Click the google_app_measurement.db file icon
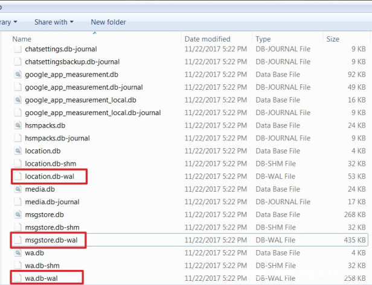Image resolution: width=372 pixels, height=285 pixels. pos(18,75)
